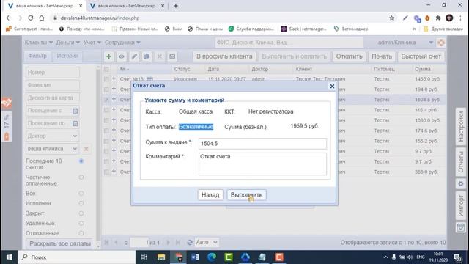This screenshot has height=264, width=469.
Task: Toggle select-all checkbox in table header
Action: [106, 69]
